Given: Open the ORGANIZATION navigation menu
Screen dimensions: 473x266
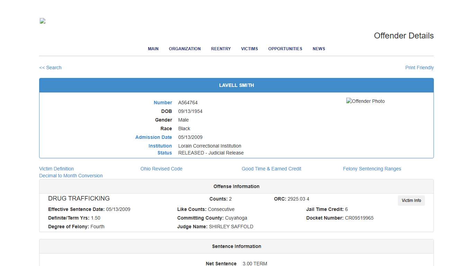Looking at the screenshot, I should point(185,49).
